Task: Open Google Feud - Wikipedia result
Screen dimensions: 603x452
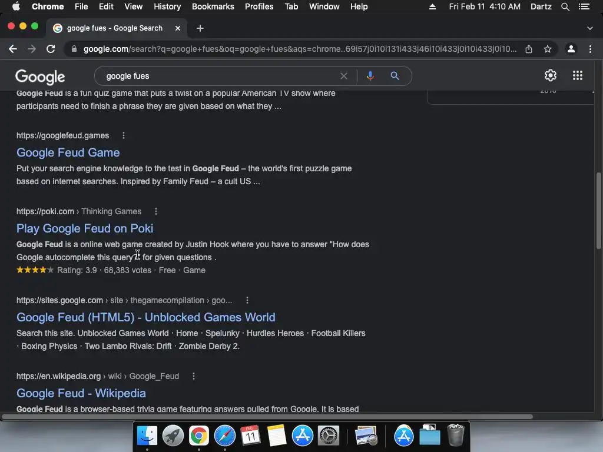Action: pos(81,393)
